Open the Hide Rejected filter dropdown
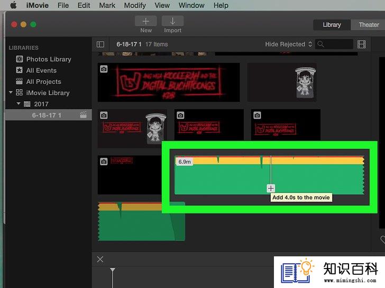The height and width of the screenshot is (288, 385). coord(289,44)
